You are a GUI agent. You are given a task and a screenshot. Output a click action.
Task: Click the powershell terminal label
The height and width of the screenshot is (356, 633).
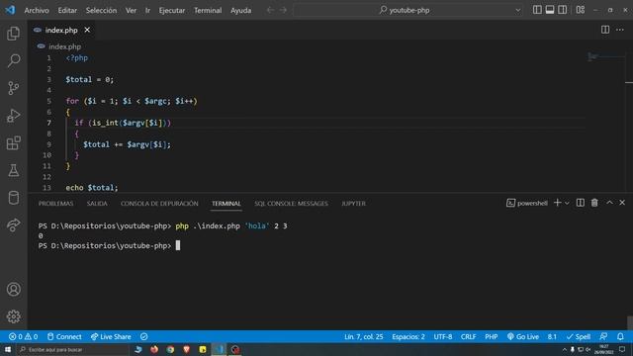(x=527, y=203)
